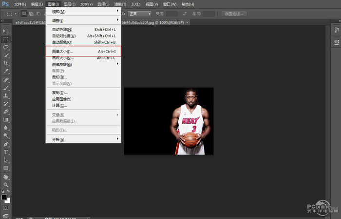This screenshot has width=341, height=219.
Task: Select the Move tool
Action: coord(6,31)
